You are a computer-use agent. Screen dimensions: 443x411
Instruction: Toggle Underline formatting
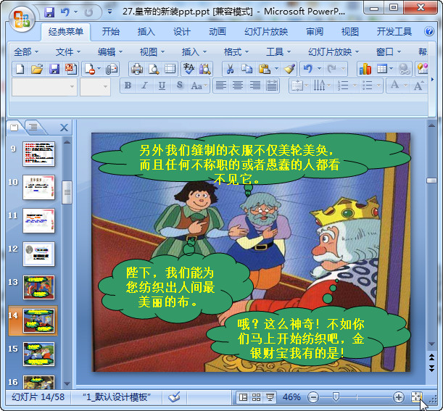162,86
